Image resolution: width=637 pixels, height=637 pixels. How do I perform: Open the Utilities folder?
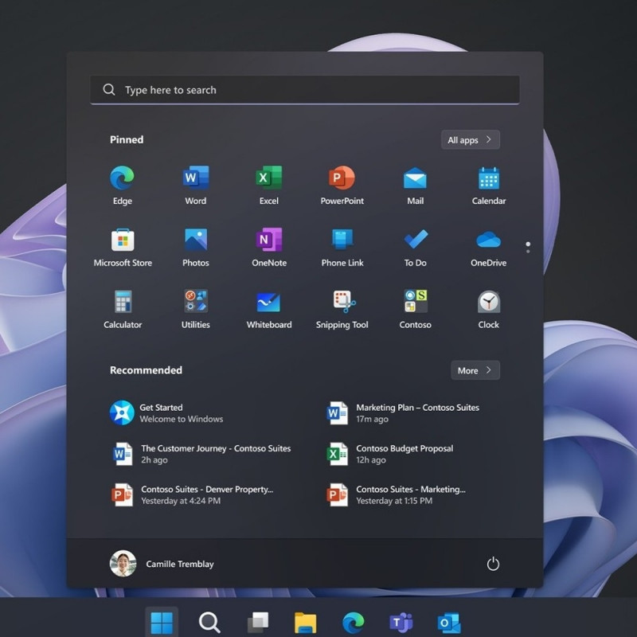tap(195, 309)
